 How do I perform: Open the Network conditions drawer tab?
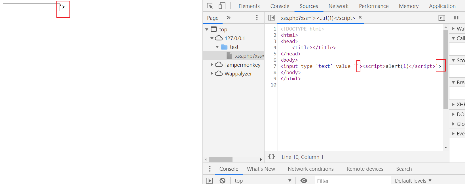pos(310,169)
